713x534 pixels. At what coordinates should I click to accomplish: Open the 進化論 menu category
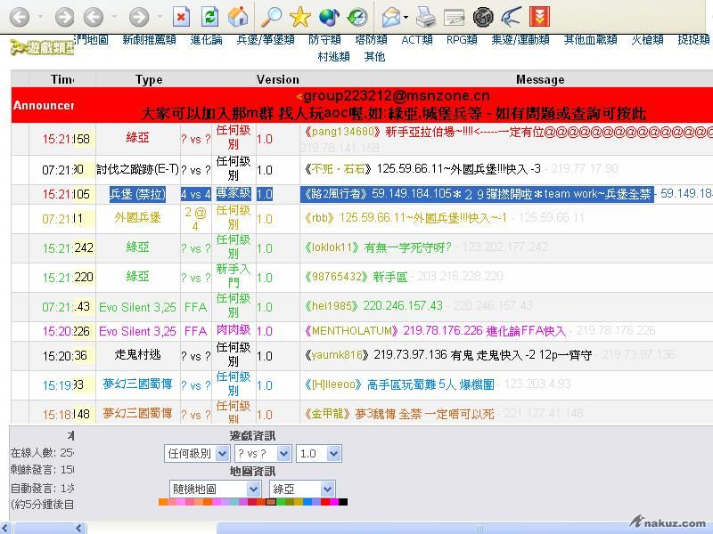(x=207, y=40)
